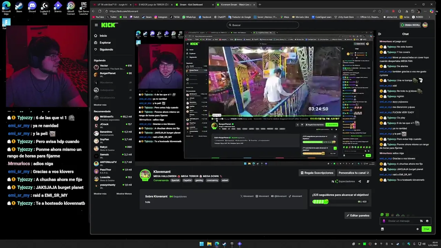
Task: Click the purple microphone icon in chat input
Action: click(384, 221)
